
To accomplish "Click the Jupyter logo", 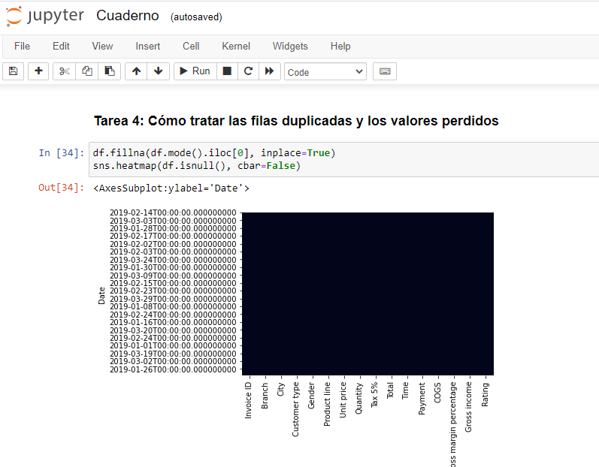I will click(x=45, y=16).
